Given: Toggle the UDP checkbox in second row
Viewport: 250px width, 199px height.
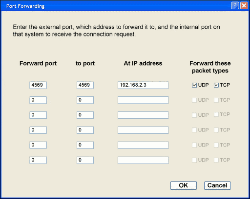Looking at the screenshot, I should click(x=194, y=100).
